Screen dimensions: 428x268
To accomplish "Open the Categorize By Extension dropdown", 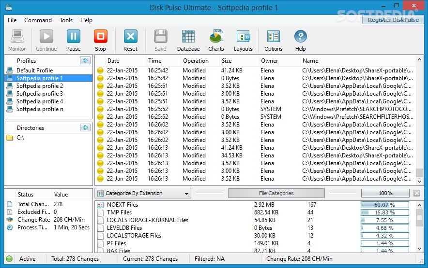I will pos(143,193).
